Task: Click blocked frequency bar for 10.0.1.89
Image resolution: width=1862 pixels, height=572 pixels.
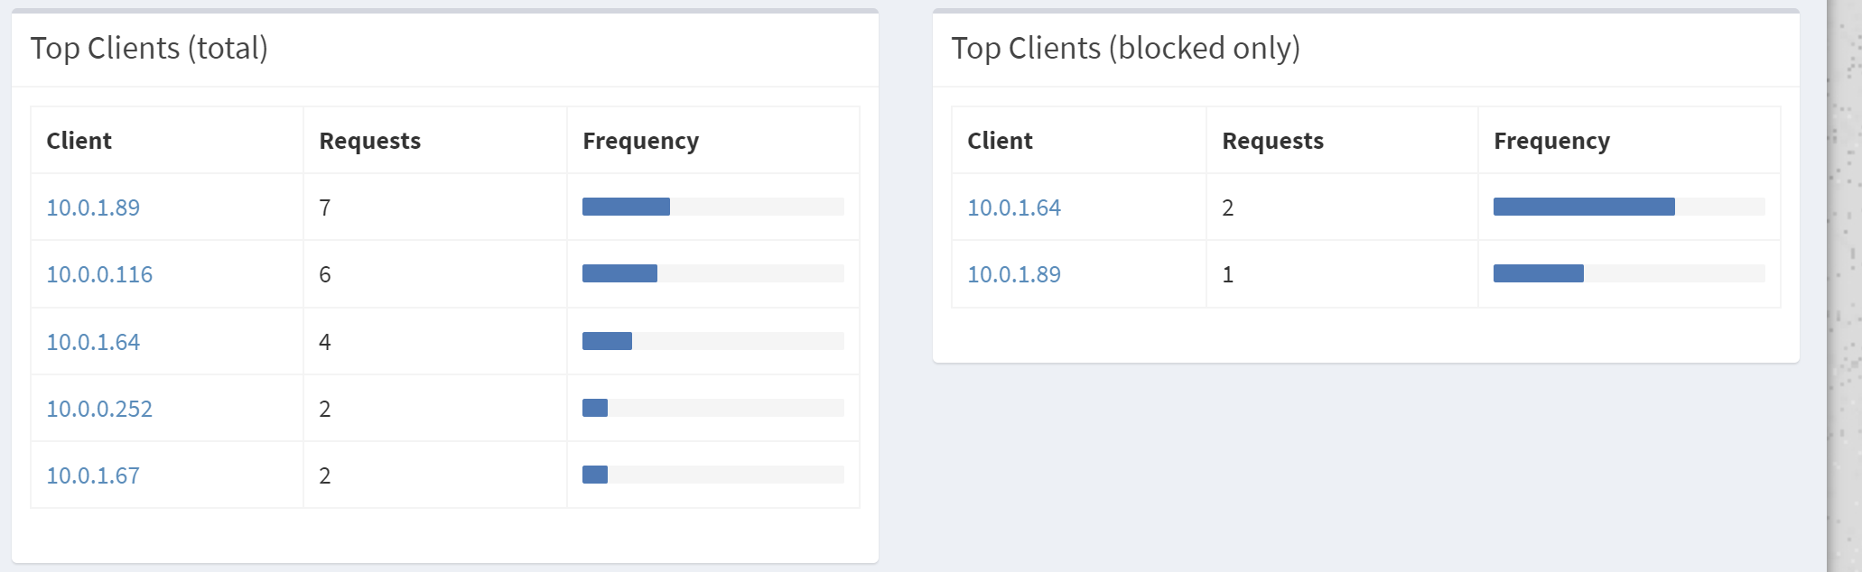Action: pos(1539,273)
